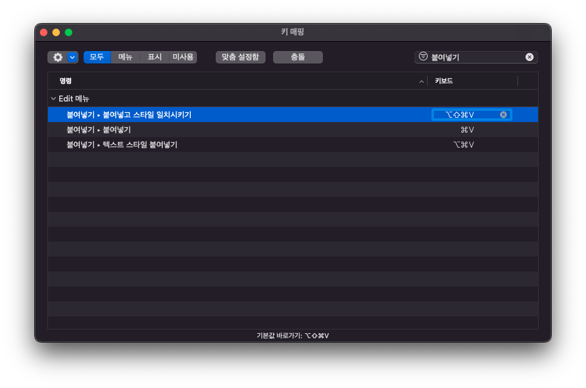Collapse the Edit 메뉴 group
Viewport: 586px width, 388px height.
[54, 98]
